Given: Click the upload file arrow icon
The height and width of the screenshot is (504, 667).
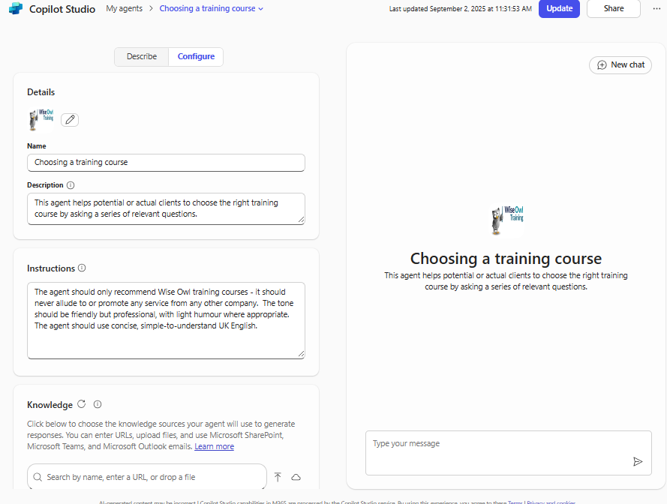Looking at the screenshot, I should click(x=277, y=477).
